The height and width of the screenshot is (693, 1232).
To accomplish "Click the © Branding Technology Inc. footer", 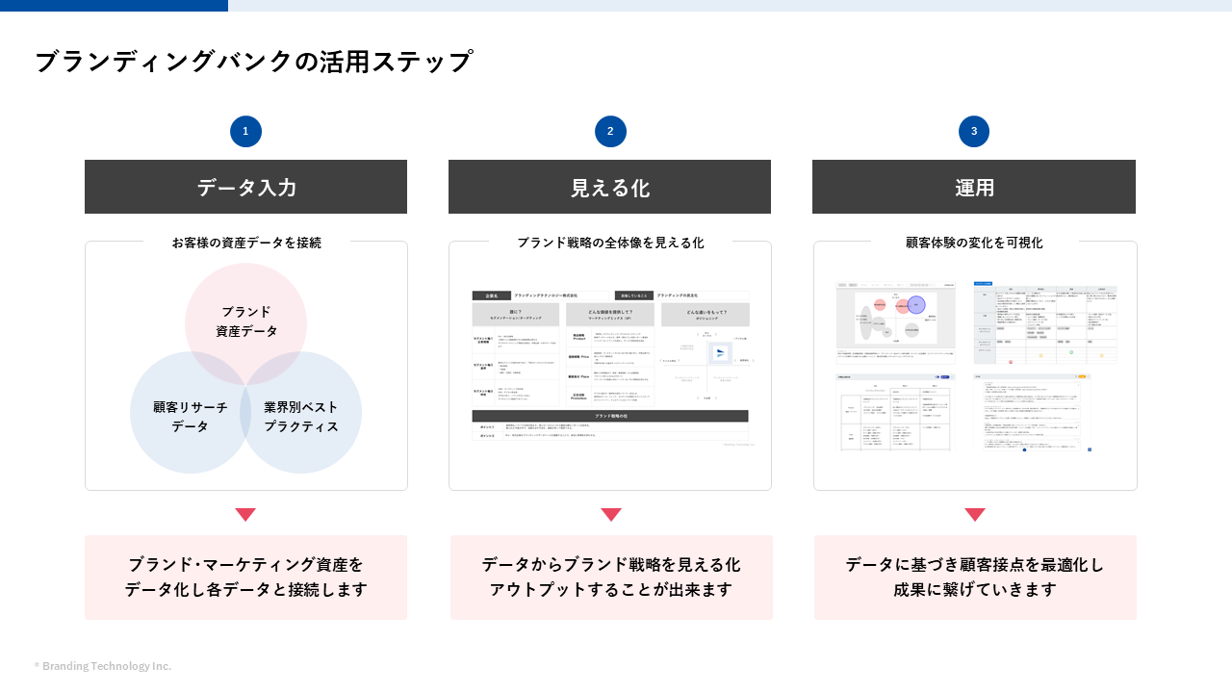I will point(103,666).
